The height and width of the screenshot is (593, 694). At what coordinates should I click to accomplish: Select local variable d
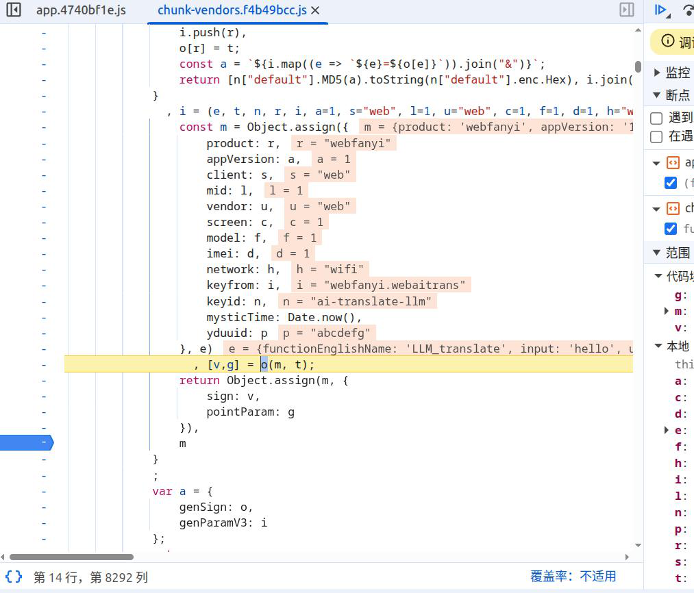pyautogui.click(x=680, y=414)
